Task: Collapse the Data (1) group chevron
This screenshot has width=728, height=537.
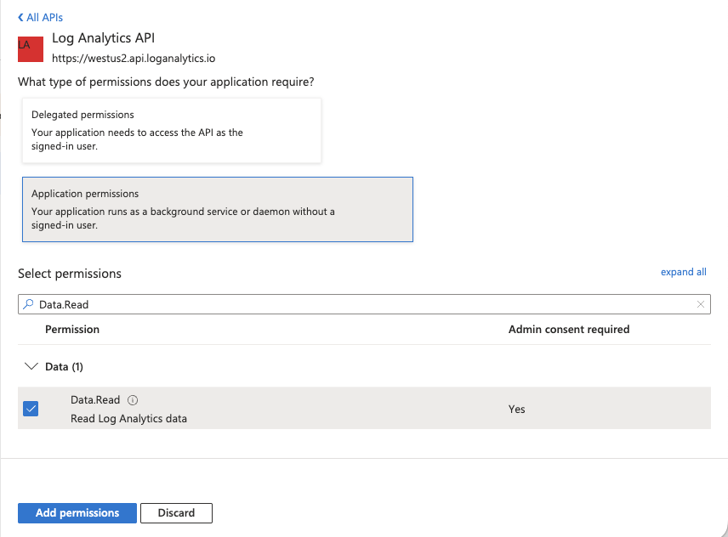Action: click(x=31, y=367)
